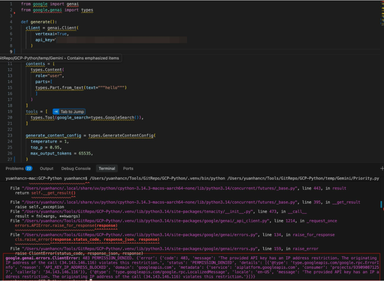Click the breadcrumb path GitRepo/GCP-Python/temp/Gemini

[31, 58]
